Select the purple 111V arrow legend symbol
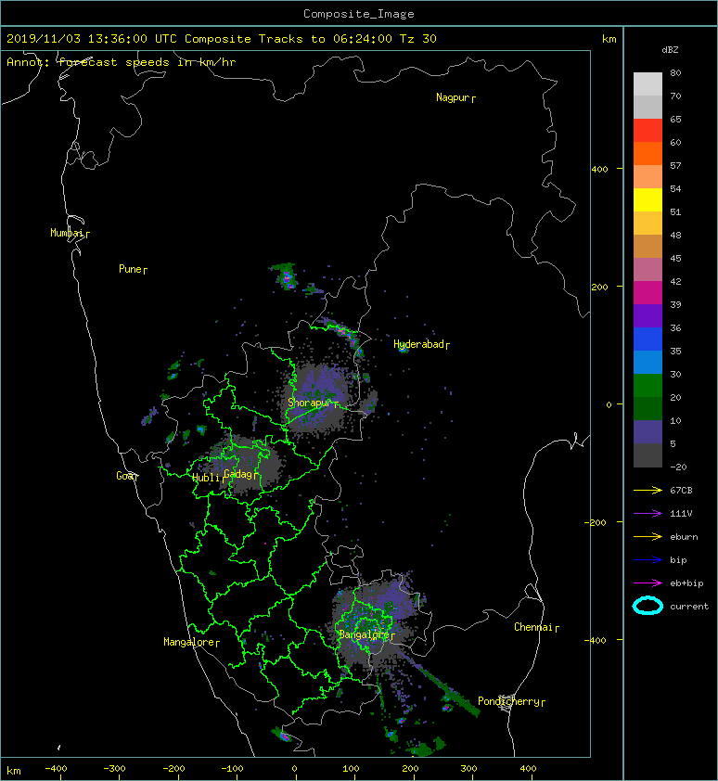This screenshot has height=781, width=718. coord(647,514)
